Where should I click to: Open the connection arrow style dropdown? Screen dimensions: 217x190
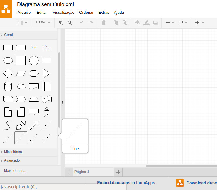click(169, 23)
